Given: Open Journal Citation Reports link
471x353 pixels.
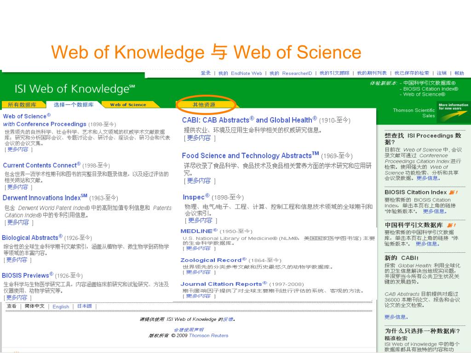Looking at the screenshot, I should click(224, 284).
